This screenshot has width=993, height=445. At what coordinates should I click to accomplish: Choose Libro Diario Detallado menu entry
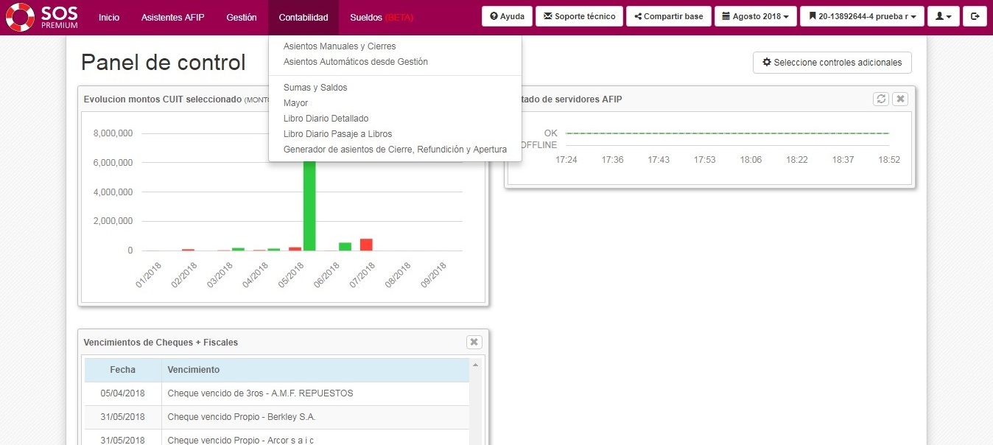click(x=326, y=119)
